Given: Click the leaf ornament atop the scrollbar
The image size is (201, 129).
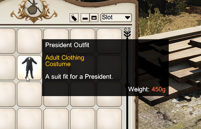Looking at the screenshot, I should point(127,33).
